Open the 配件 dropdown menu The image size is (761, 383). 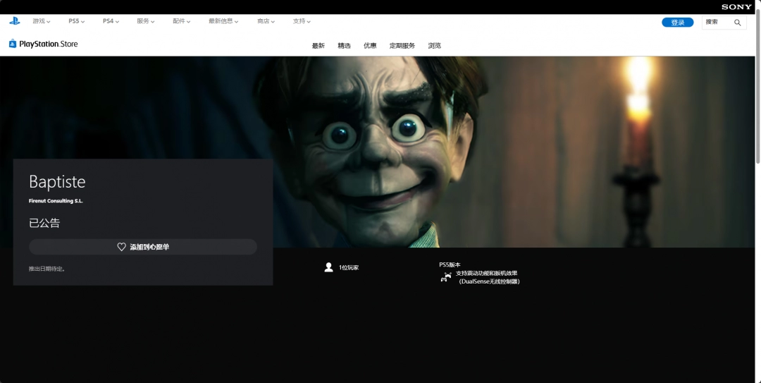click(182, 21)
